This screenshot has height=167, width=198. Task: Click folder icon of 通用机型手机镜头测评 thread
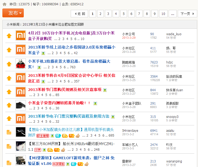click(x=9, y=132)
